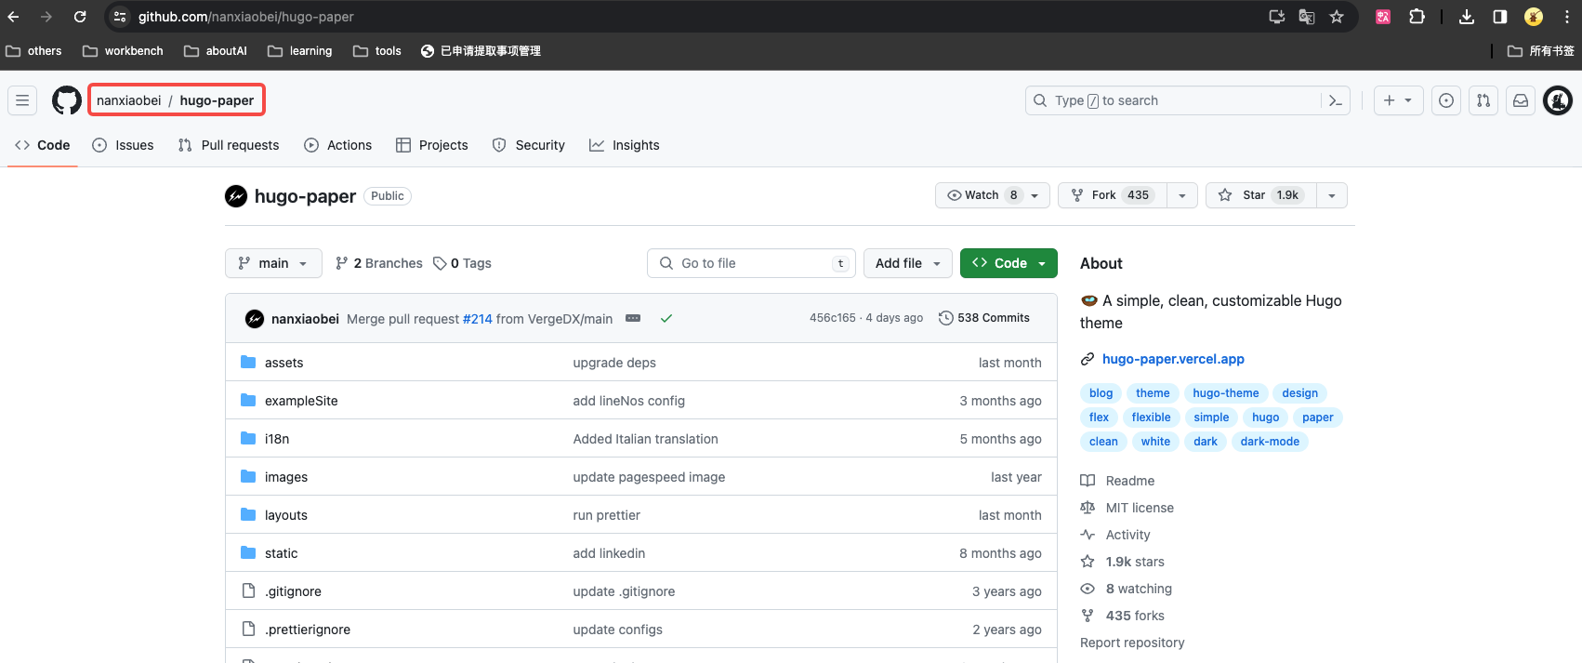The image size is (1582, 663).
Task: Open the hugo-theme topic tag
Action: pos(1225,393)
